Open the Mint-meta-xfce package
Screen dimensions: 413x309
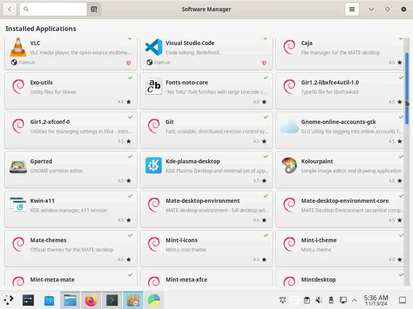(x=206, y=278)
